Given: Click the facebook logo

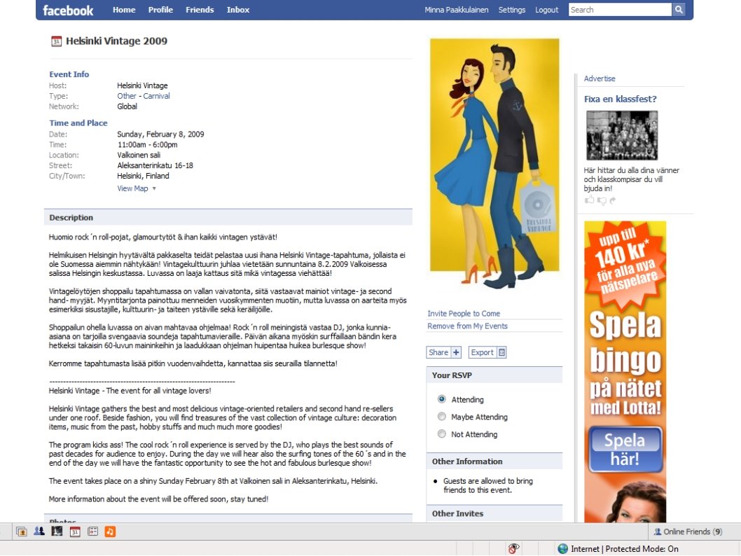Looking at the screenshot, I should (x=68, y=10).
